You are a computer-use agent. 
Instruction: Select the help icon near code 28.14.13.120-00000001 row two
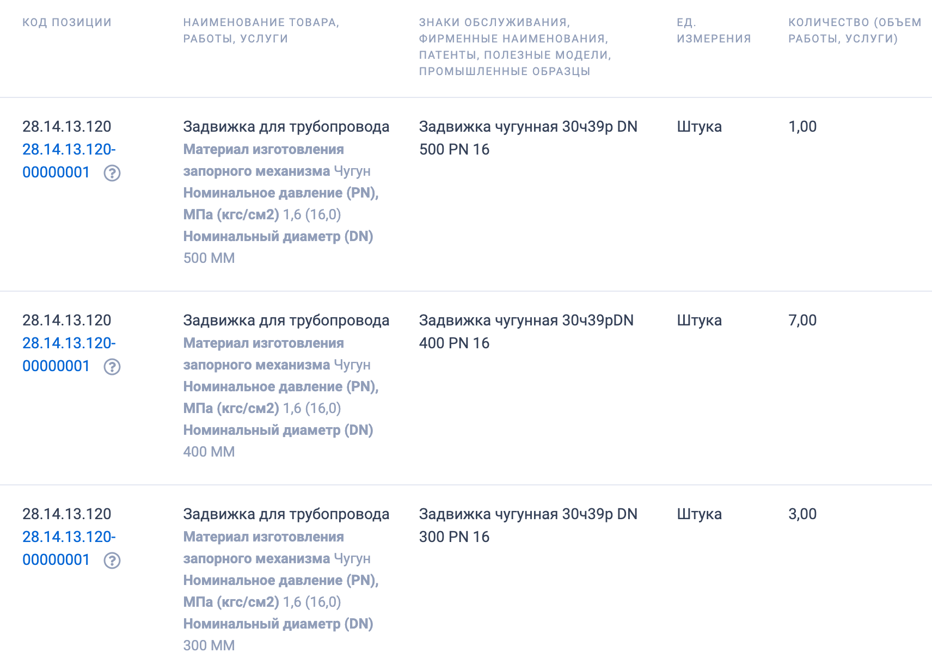[112, 367]
